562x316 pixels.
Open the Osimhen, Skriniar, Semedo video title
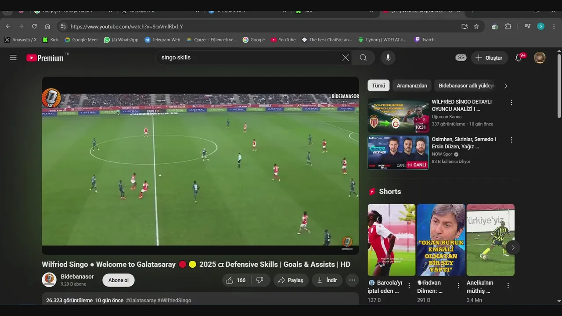click(464, 143)
